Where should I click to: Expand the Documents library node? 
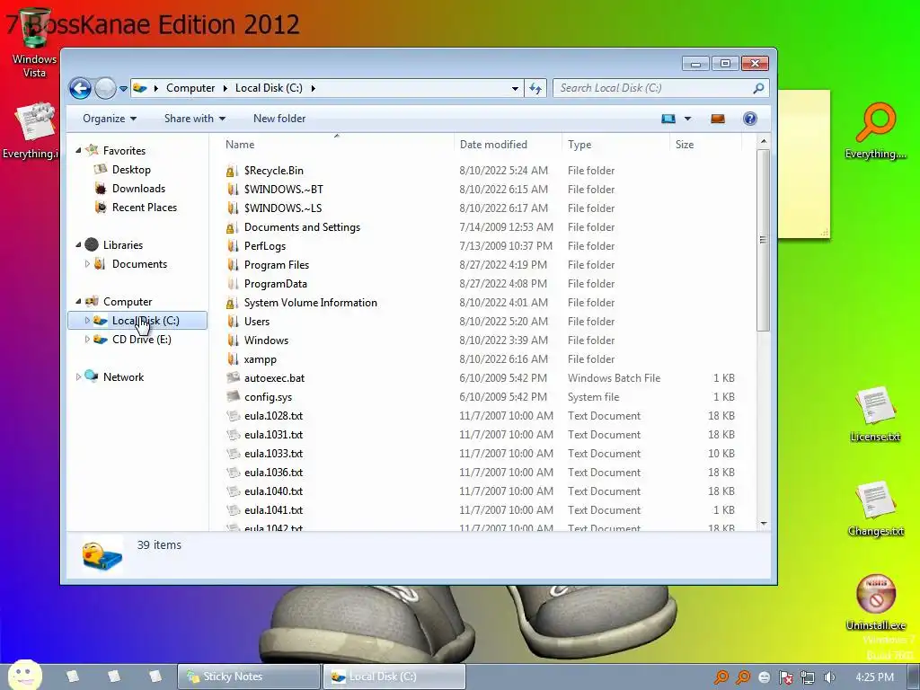coord(87,264)
